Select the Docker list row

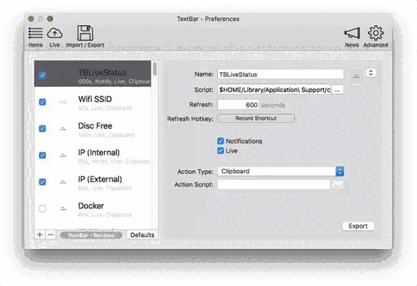click(x=92, y=209)
